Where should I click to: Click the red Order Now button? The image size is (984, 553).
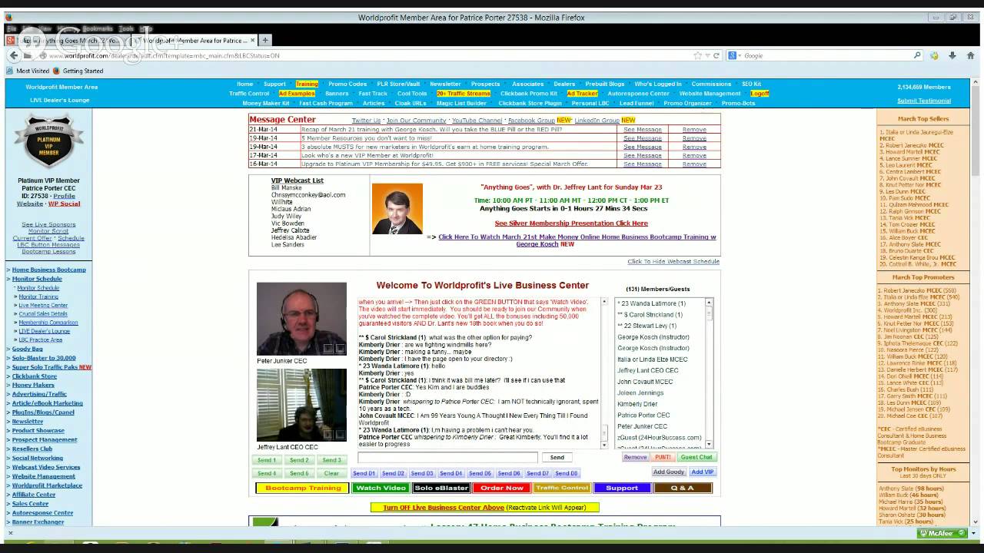click(502, 488)
